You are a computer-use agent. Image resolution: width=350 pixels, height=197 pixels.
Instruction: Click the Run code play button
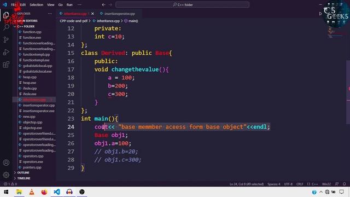click(x=320, y=14)
